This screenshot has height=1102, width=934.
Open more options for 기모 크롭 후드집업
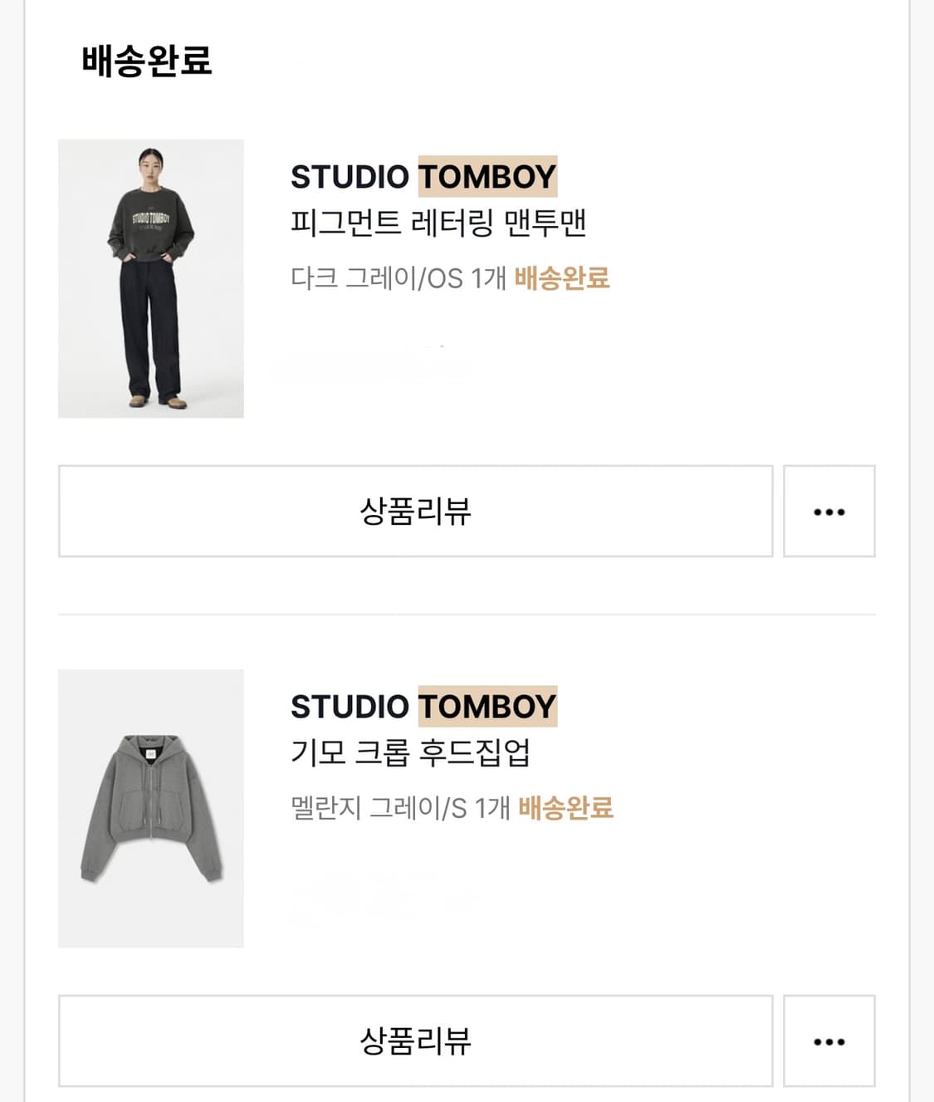tap(829, 1041)
